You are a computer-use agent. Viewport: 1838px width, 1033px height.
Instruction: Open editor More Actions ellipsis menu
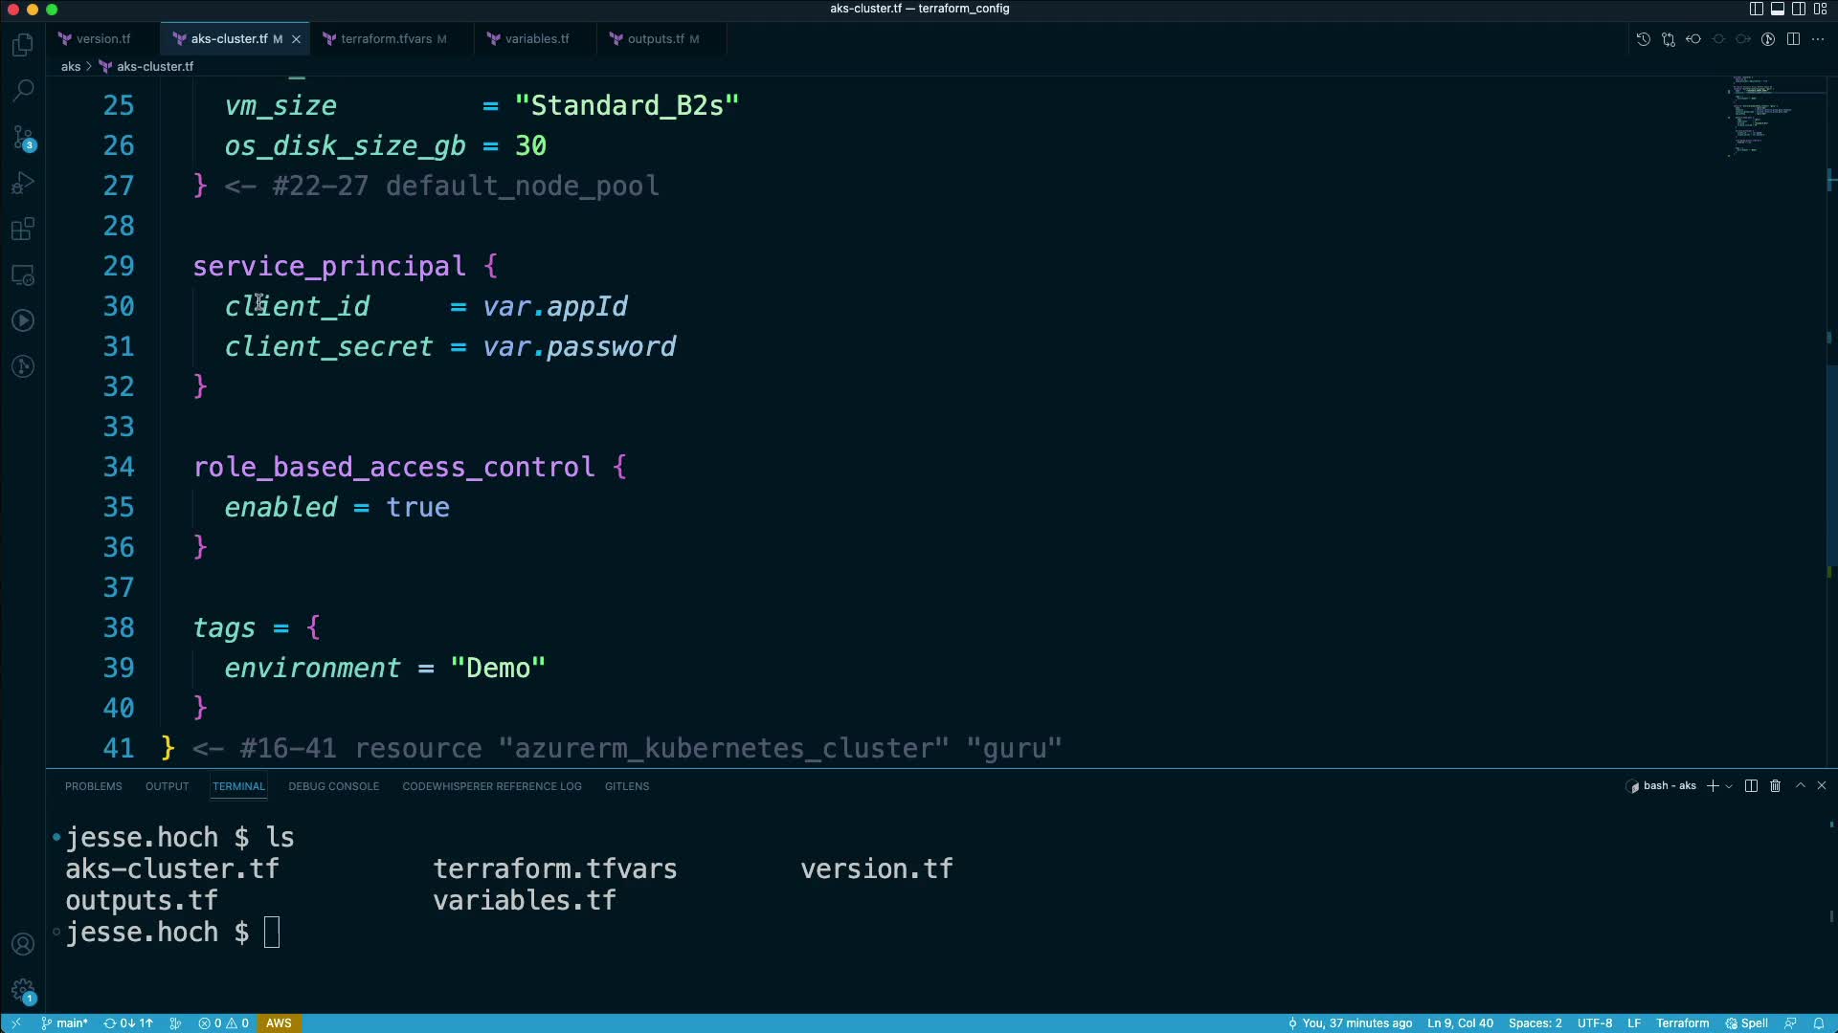tap(1818, 39)
